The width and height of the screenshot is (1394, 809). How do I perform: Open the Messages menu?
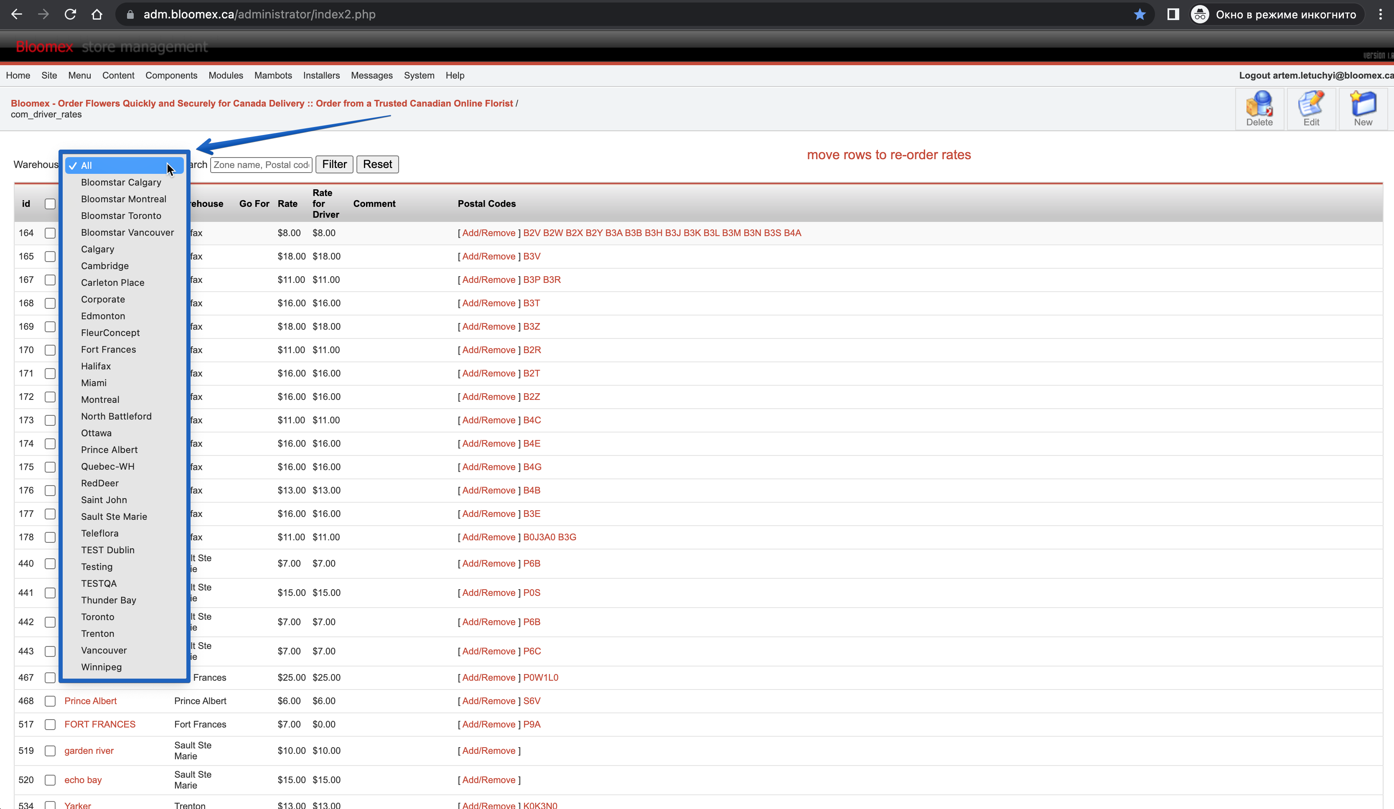point(372,75)
